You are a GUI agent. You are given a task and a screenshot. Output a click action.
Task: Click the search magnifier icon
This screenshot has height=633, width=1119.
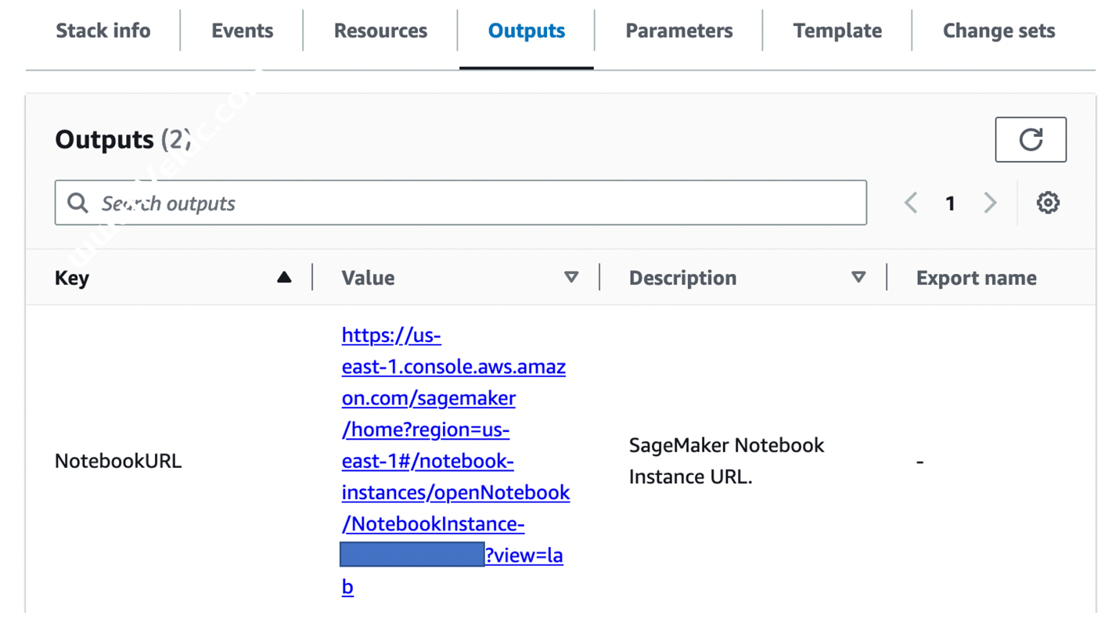coord(77,203)
